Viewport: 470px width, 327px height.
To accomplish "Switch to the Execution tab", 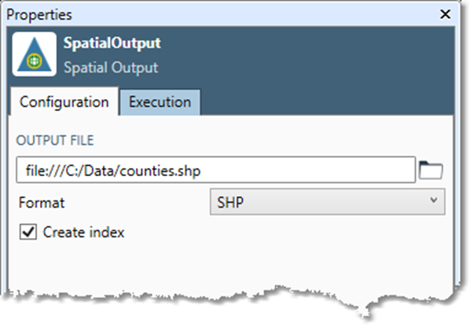I will click(x=160, y=102).
